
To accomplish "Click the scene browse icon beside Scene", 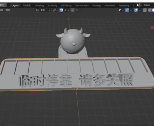I will pyautogui.click(x=138, y=5).
